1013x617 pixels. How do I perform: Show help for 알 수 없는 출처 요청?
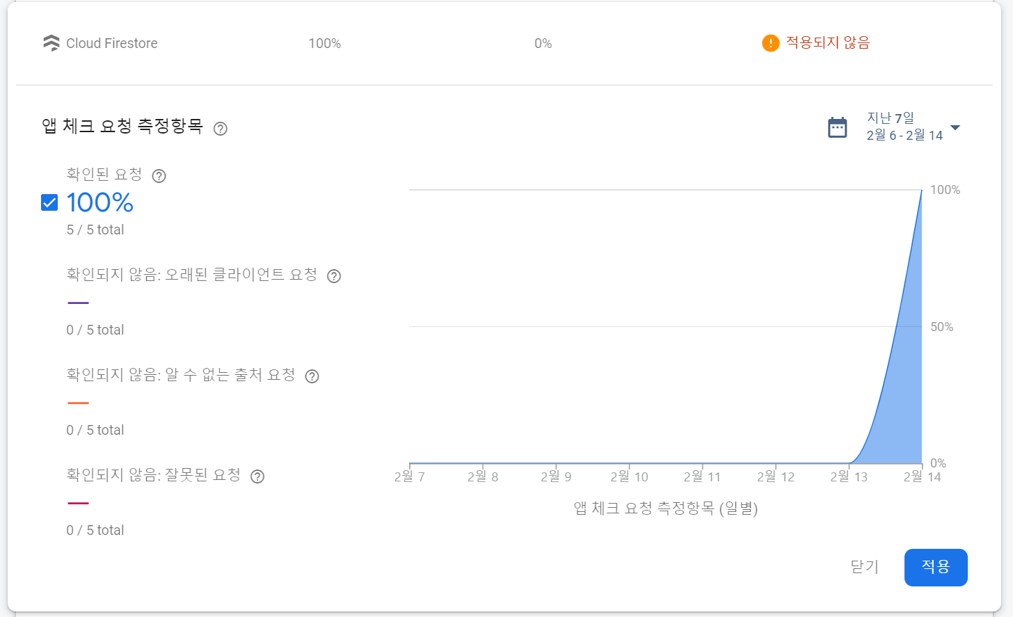(312, 376)
